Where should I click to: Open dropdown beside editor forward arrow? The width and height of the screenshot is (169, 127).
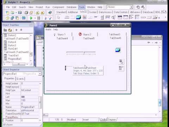click(x=160, y=43)
